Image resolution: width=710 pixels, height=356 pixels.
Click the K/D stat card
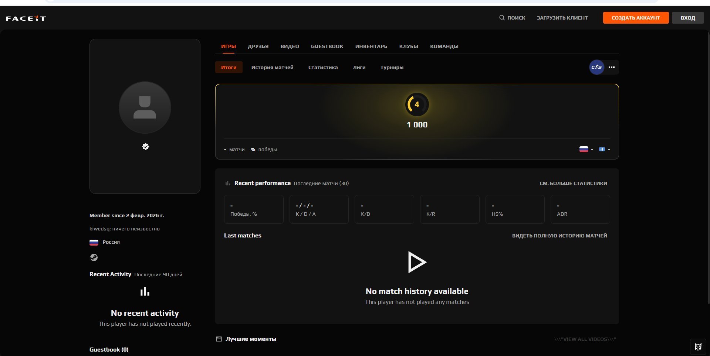click(384, 209)
